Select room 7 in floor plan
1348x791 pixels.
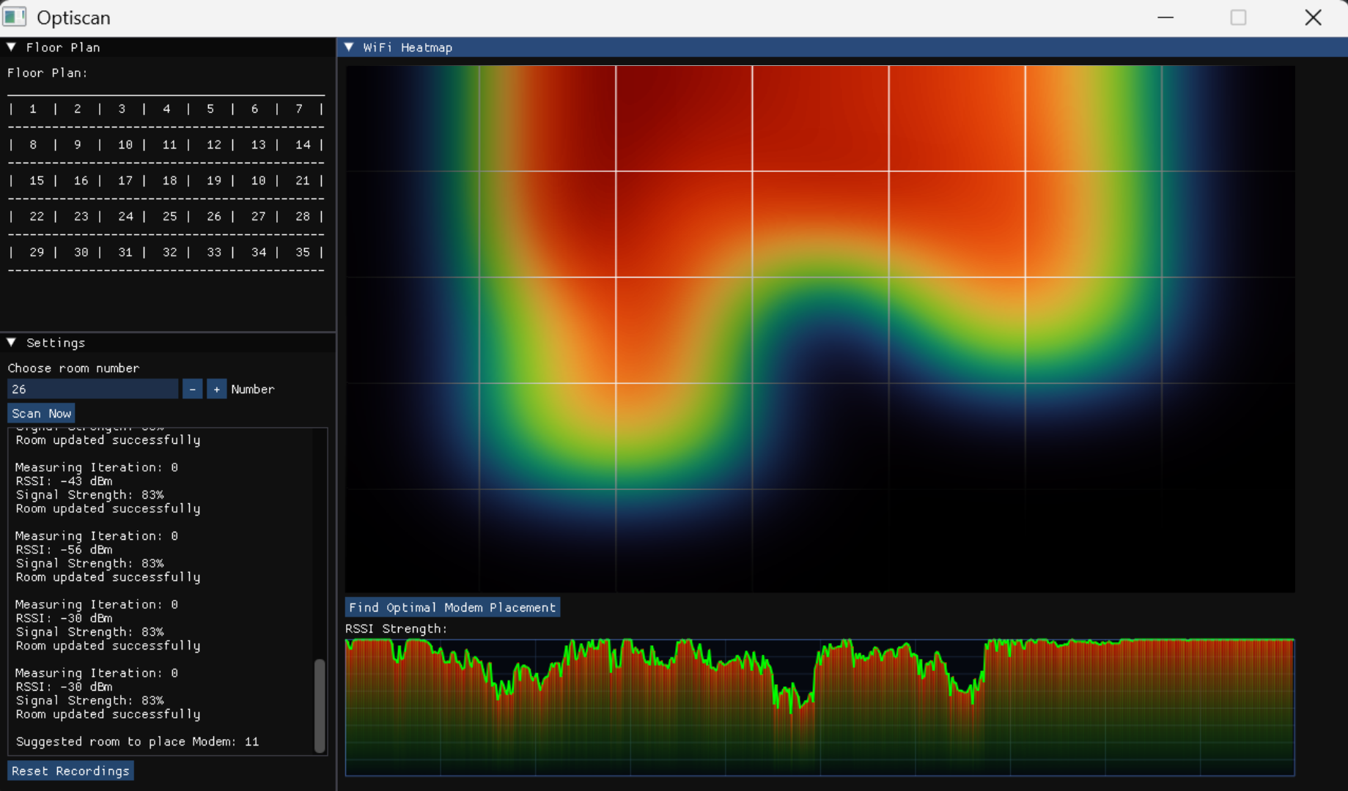point(299,108)
